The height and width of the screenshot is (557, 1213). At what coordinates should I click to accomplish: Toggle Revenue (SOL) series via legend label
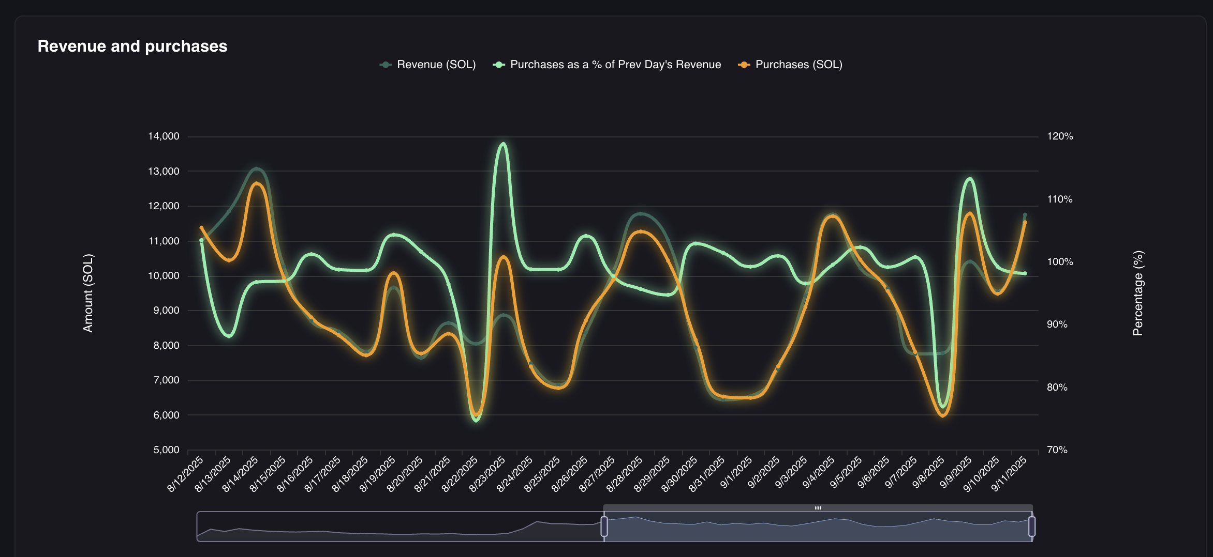pos(436,65)
